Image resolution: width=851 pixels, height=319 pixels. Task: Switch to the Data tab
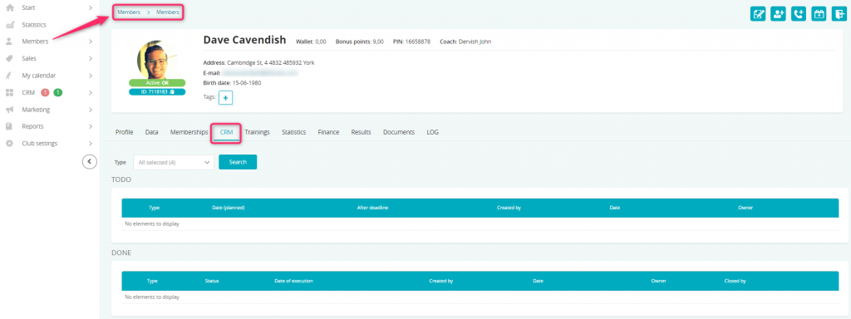tap(151, 132)
